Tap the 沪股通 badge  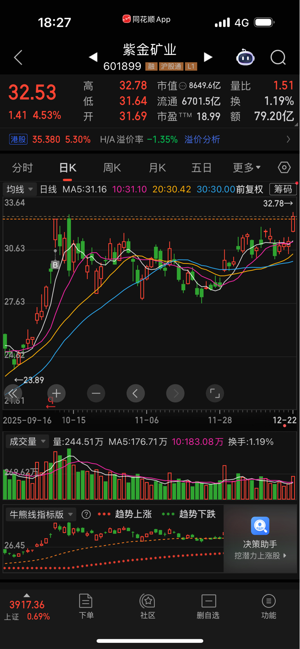click(x=171, y=66)
